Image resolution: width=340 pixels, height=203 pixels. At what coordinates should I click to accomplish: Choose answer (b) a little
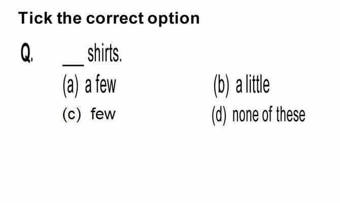(242, 85)
